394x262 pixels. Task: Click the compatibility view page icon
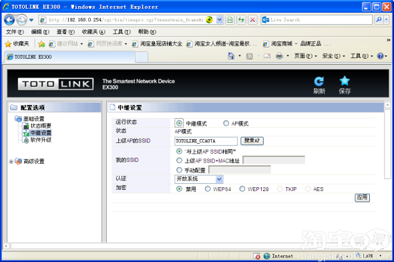[x=230, y=19]
